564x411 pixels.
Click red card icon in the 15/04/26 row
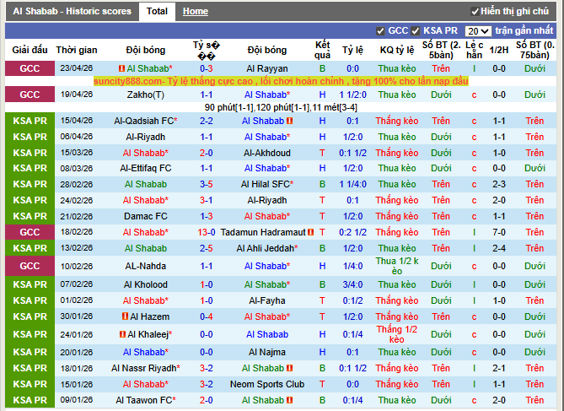coord(290,121)
